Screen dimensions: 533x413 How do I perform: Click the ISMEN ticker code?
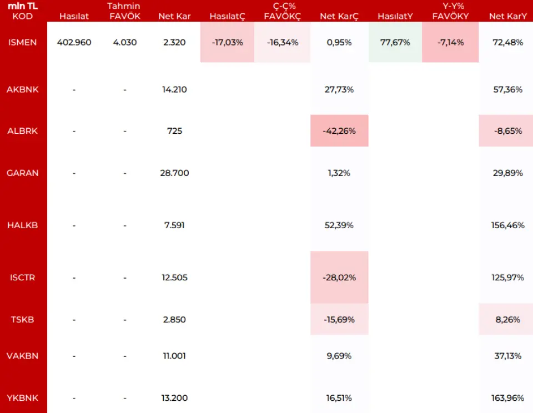click(x=23, y=42)
